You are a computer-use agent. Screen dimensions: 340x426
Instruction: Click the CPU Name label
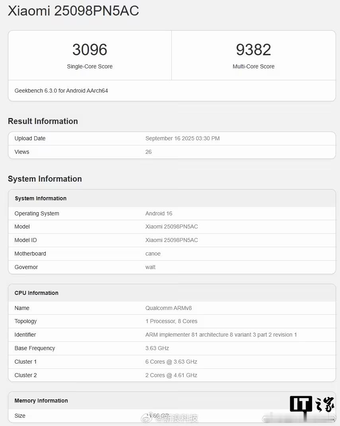coord(22,308)
